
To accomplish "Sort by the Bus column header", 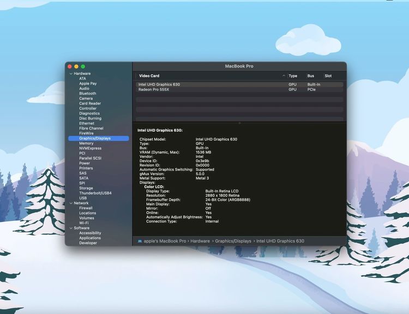I will pyautogui.click(x=310, y=76).
